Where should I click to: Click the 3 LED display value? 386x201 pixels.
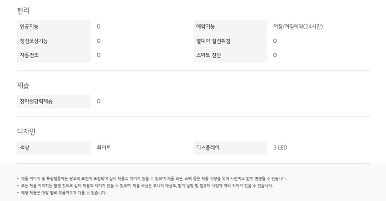[x=280, y=148]
